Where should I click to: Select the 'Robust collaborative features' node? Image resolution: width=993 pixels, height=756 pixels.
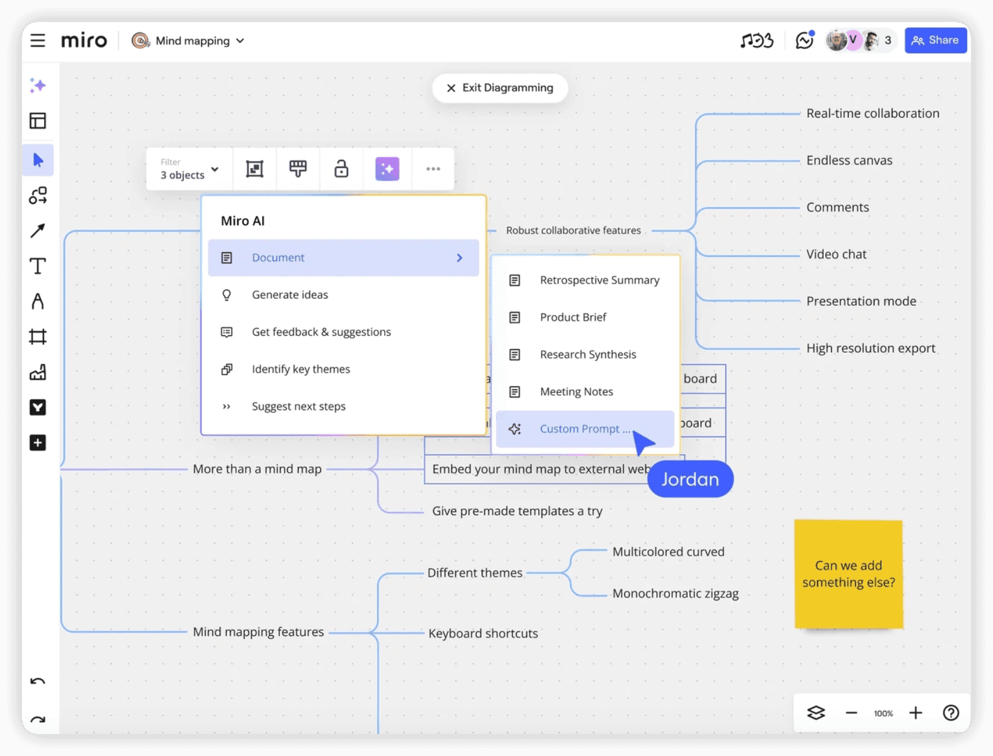pyautogui.click(x=573, y=230)
